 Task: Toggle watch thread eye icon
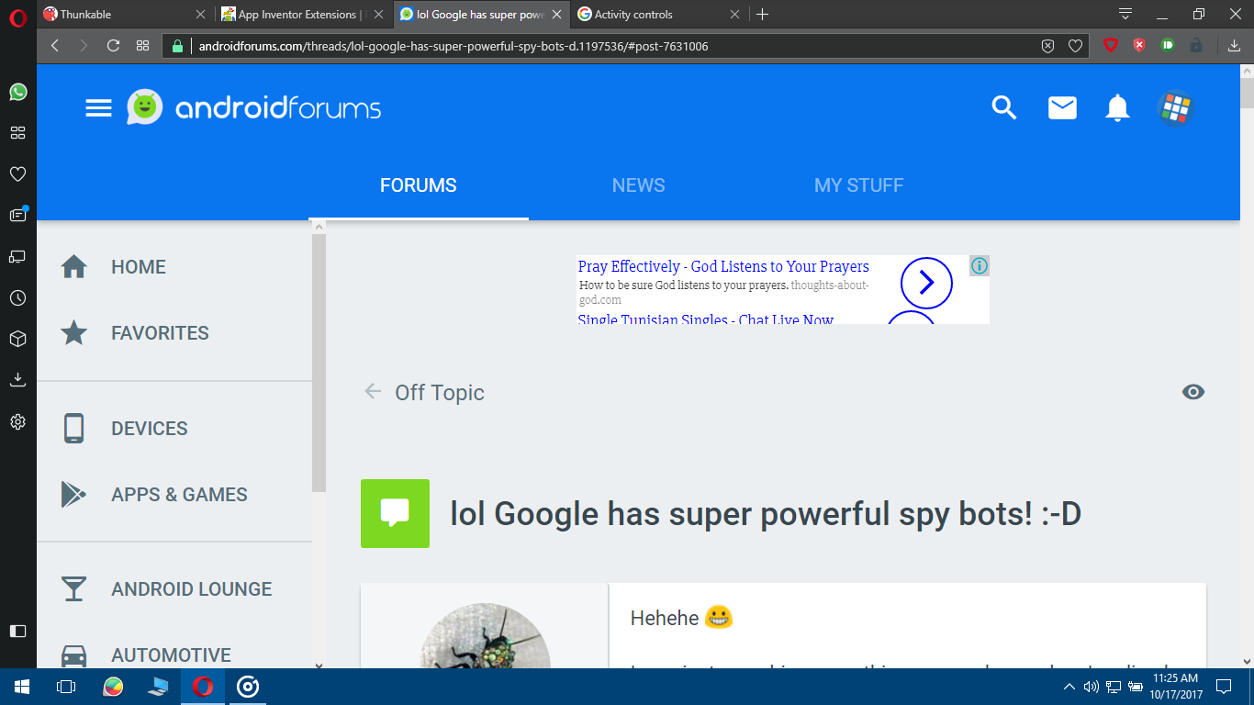click(1192, 392)
